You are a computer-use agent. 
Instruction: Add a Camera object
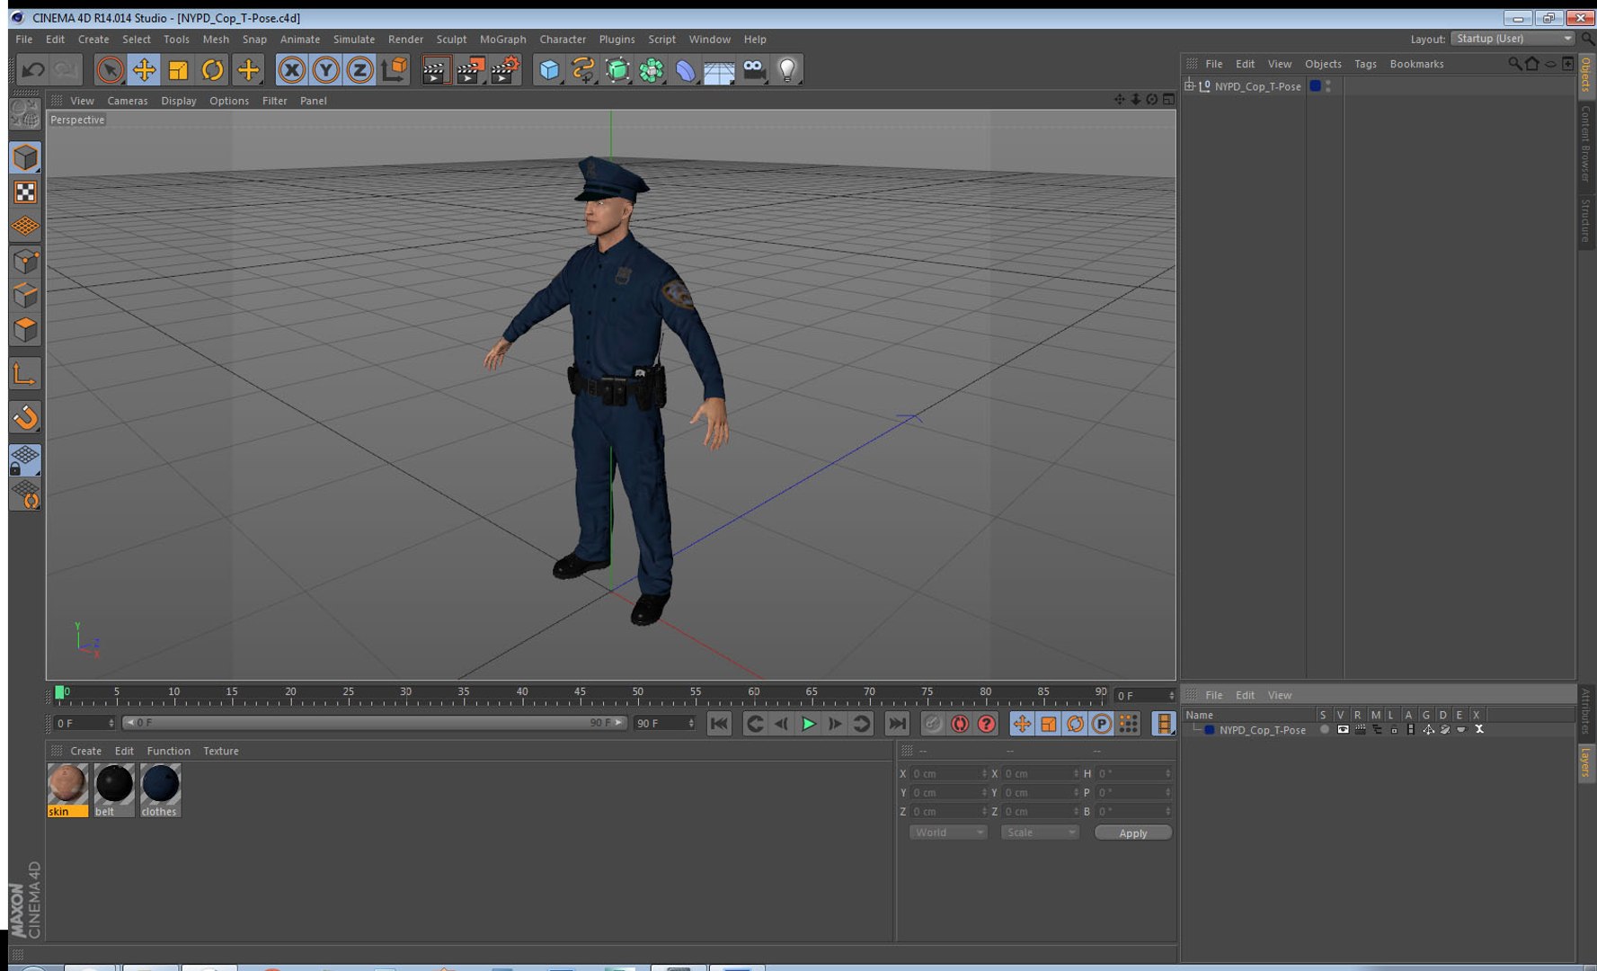coord(753,69)
